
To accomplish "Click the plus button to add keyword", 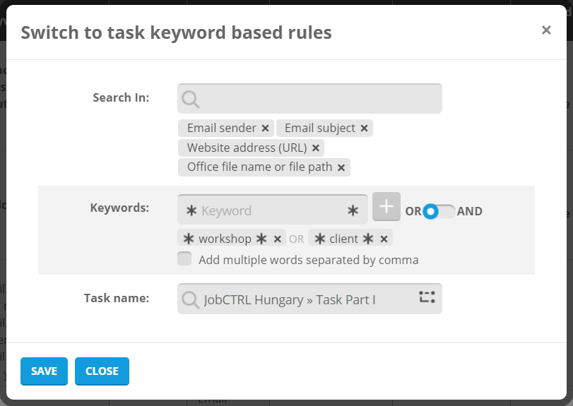I will pos(386,206).
